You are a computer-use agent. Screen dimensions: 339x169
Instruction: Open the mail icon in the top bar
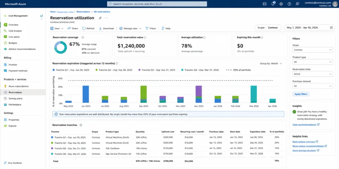click(x=265, y=4)
